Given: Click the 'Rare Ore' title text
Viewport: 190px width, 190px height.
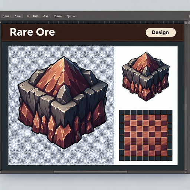Looking at the screenshot, I should coord(32,32).
